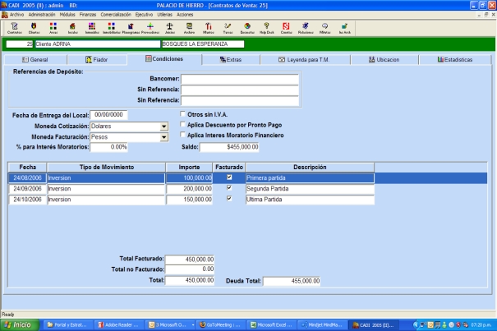Screen dimensions: 497x331
Task: Click the Clientes toolbar icon
Action: [x=35, y=27]
